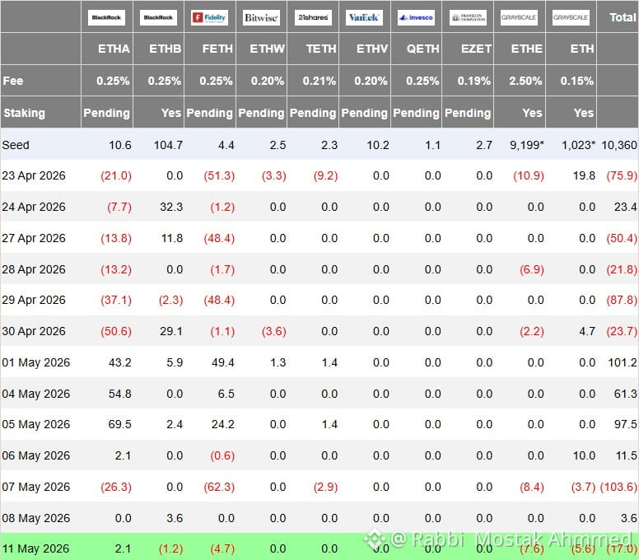
Task: Click the Bitwise logo in header
Action: pyautogui.click(x=261, y=17)
